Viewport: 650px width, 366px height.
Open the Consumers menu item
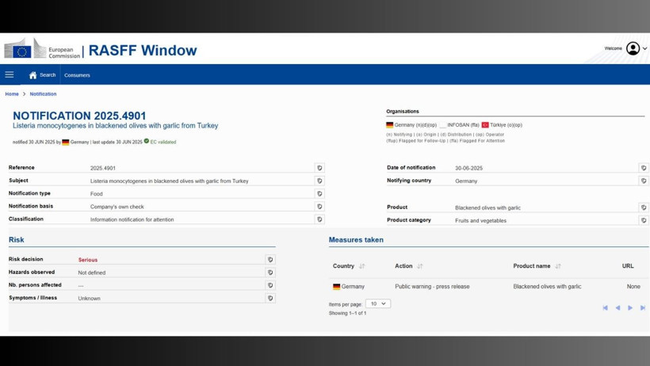tap(77, 75)
